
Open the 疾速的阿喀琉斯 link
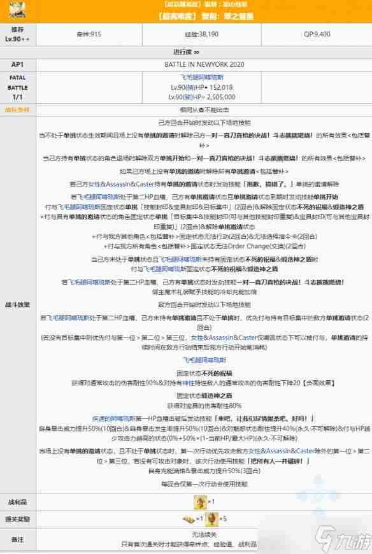[x=113, y=418]
